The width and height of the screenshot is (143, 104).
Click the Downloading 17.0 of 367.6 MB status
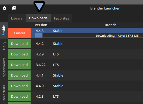[x=117, y=36]
